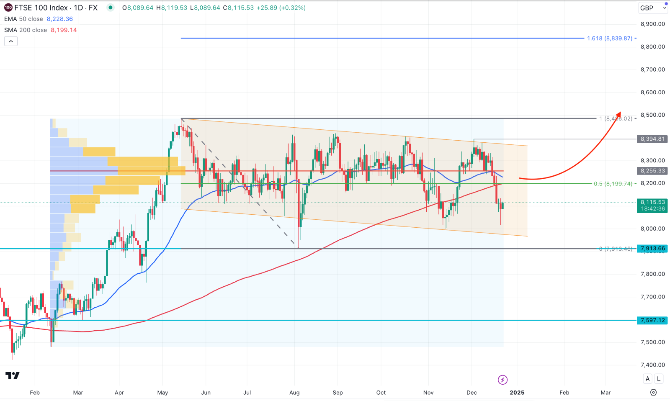
Task: Collapse the indicator legend with chevron button
Action: (11, 41)
